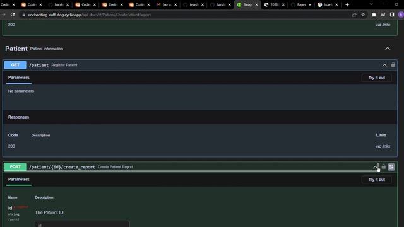
Task: Open the media control playlist icon
Action: [383, 15]
